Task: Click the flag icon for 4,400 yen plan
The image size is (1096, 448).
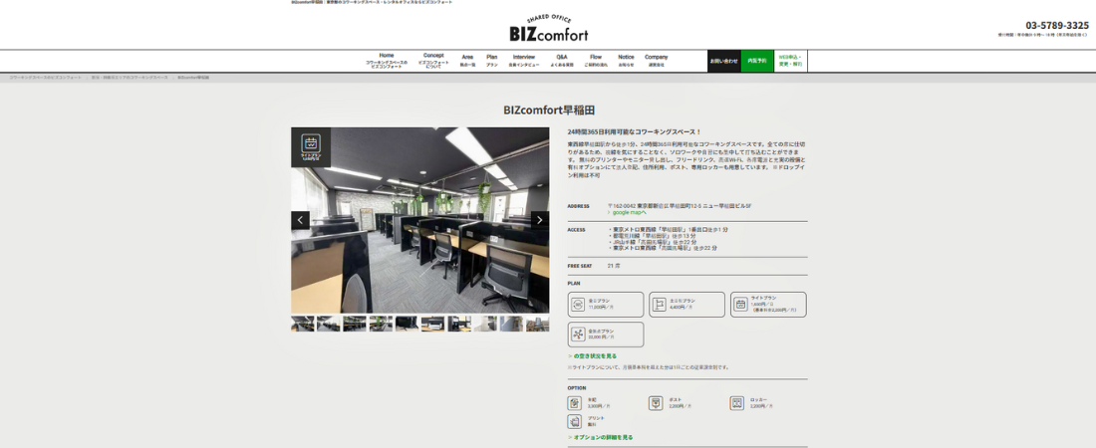Action: 660,305
